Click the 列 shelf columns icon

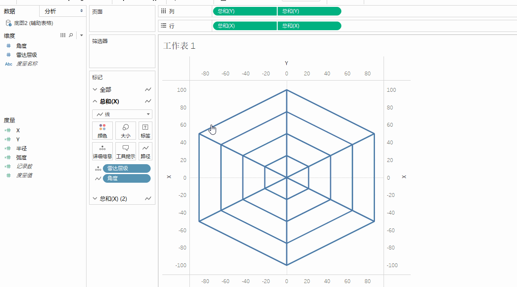[164, 11]
